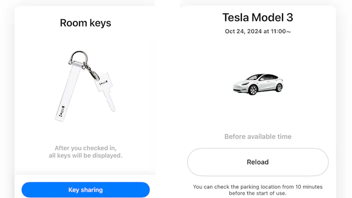Click the white Tesla car image
The image size is (352, 198).
tap(258, 84)
